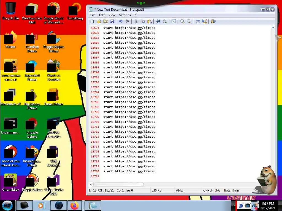Click line 18720 start command text

[129, 171]
